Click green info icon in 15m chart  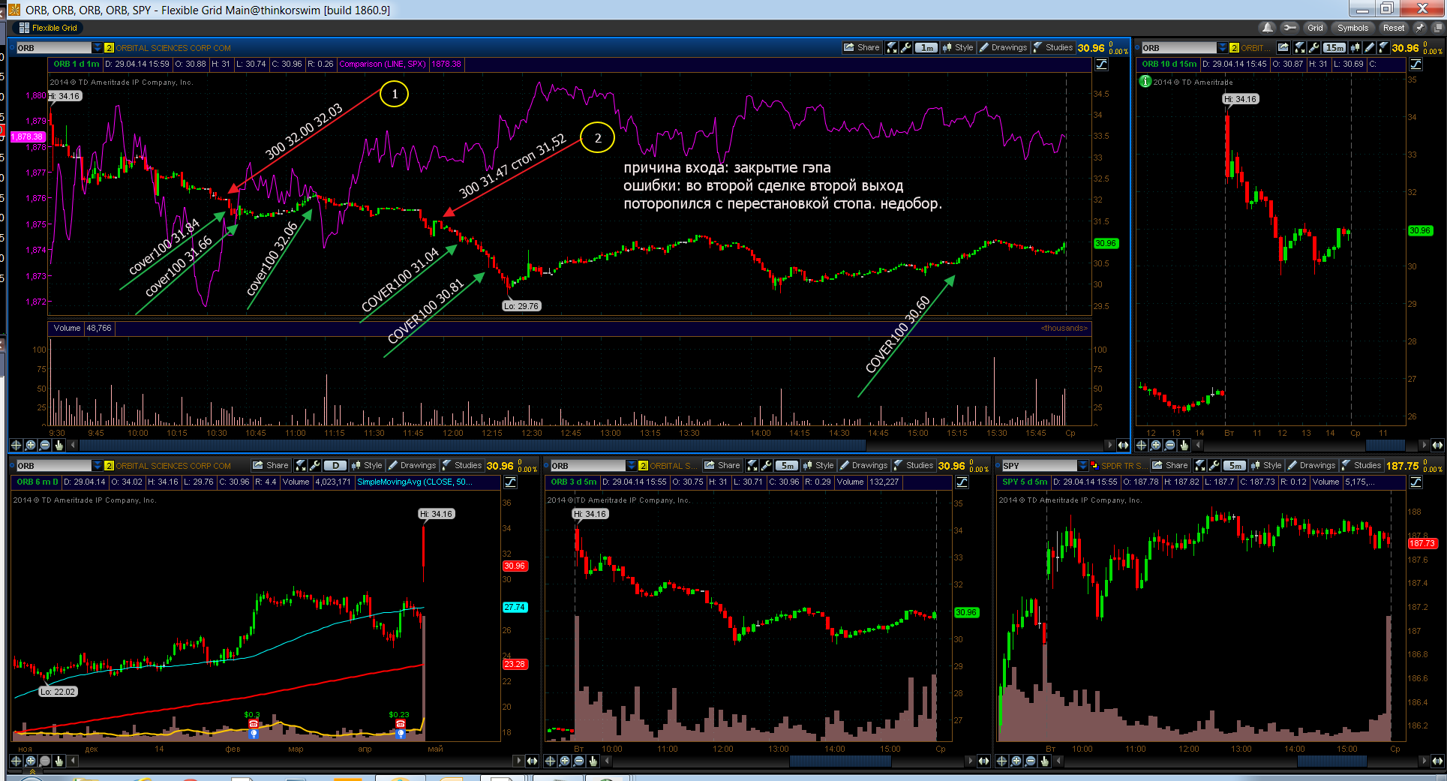[x=1145, y=81]
